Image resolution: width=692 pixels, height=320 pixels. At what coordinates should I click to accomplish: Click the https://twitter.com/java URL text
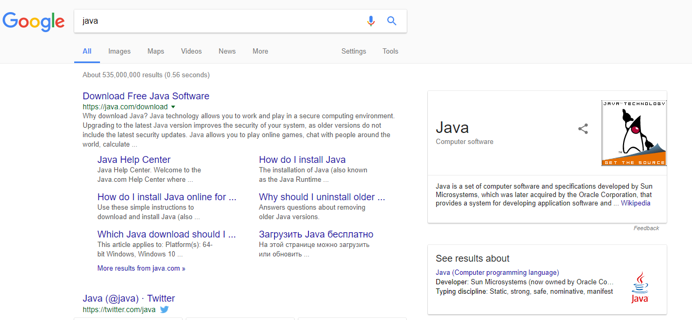tap(119, 309)
